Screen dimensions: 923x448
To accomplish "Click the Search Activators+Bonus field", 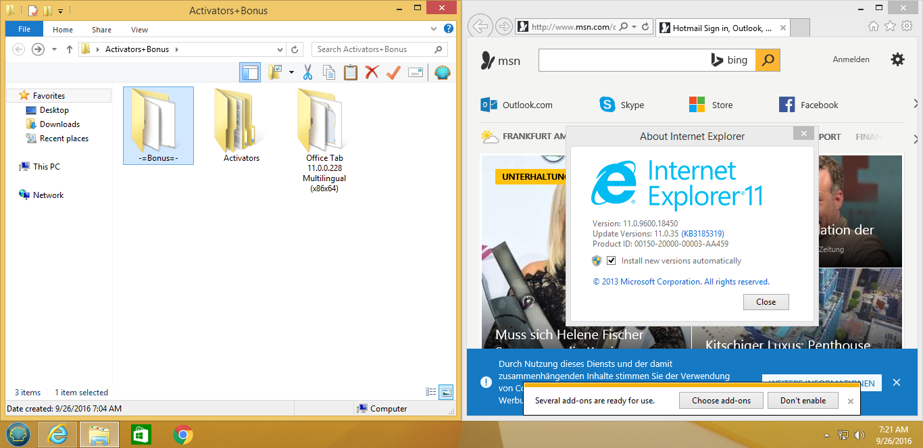I will tap(380, 49).
